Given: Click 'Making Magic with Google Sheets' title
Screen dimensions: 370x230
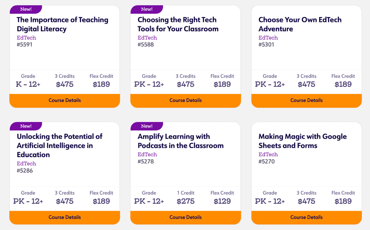Looking at the screenshot, I should click(303, 141).
